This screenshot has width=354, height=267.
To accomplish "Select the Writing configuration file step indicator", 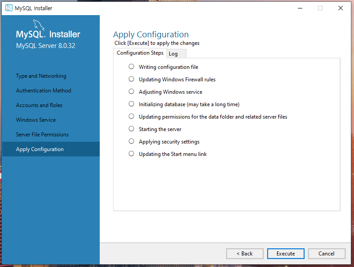I will pos(131,67).
